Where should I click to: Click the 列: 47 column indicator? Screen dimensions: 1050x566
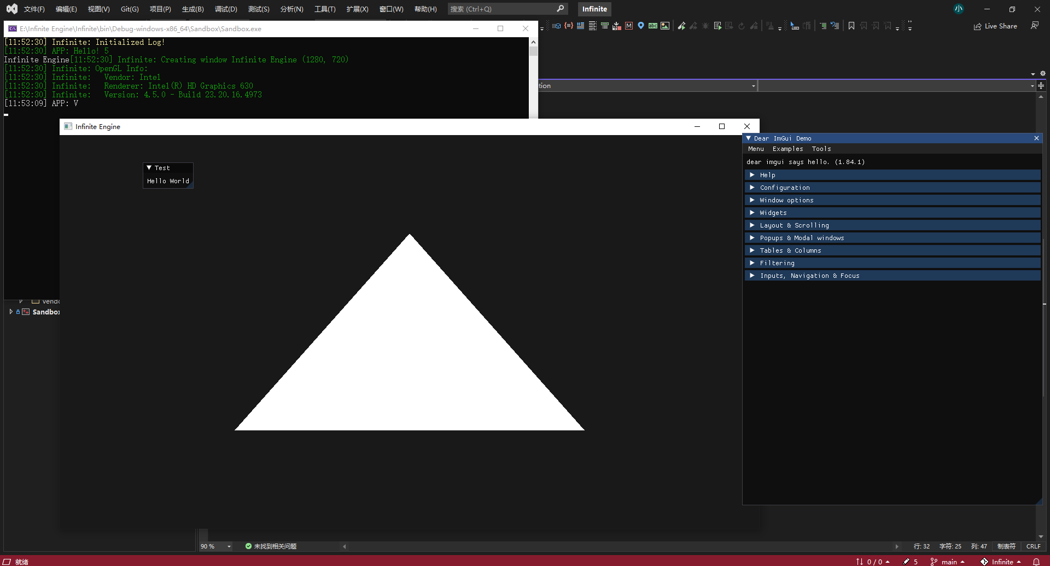(x=979, y=546)
